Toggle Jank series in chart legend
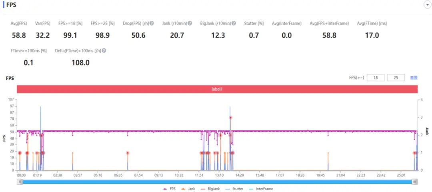Screen dimensions: 432x192 pyautogui.click(x=188, y=189)
